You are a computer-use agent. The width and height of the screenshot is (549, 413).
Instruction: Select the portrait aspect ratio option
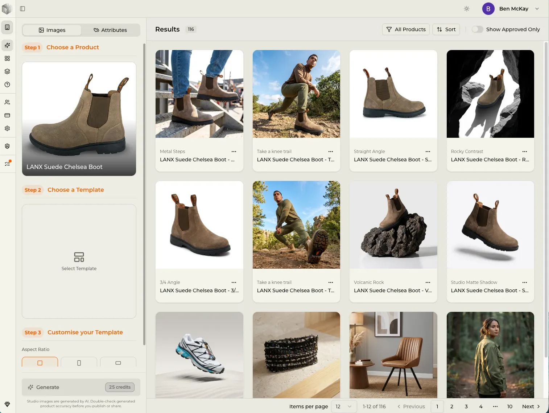tap(79, 362)
